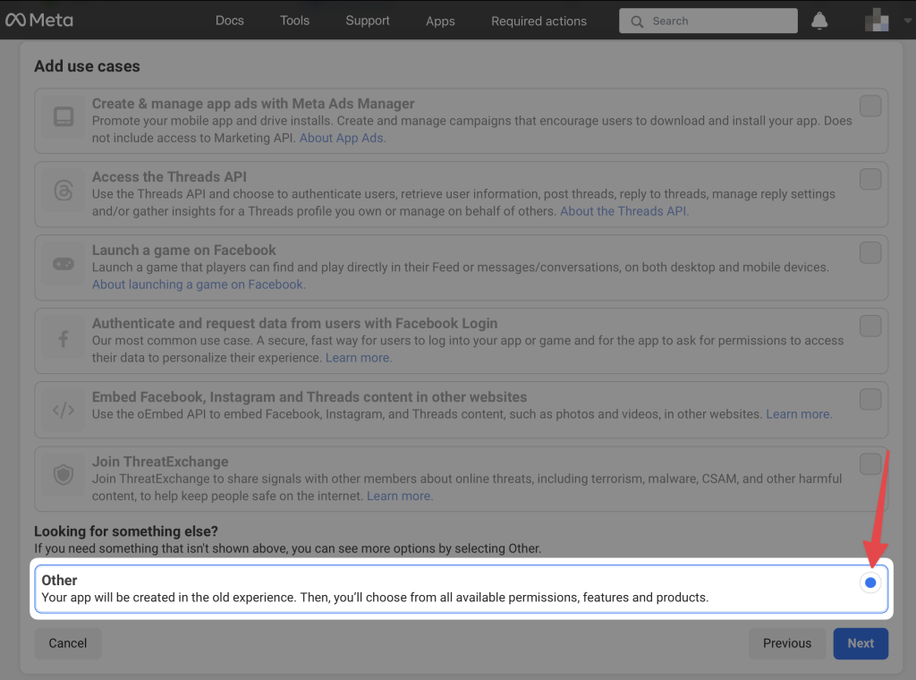This screenshot has height=680, width=916.
Task: Go to the Apps menu item
Action: (x=440, y=20)
